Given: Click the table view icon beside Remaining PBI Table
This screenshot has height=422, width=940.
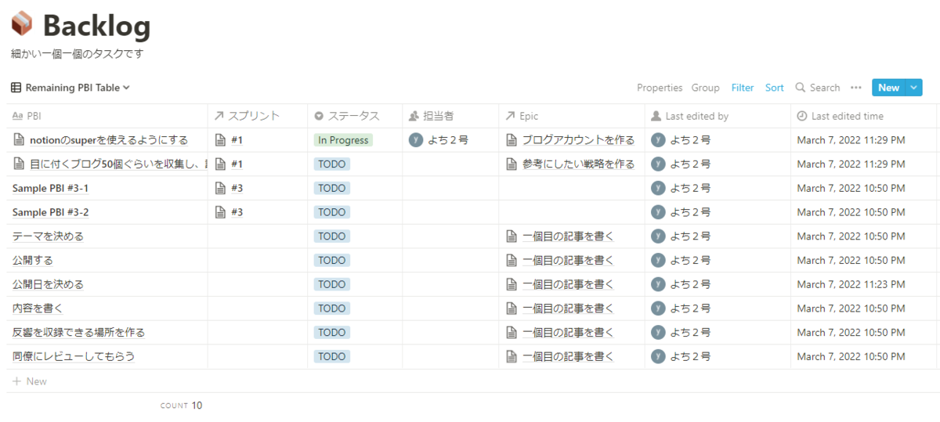Looking at the screenshot, I should (x=16, y=88).
